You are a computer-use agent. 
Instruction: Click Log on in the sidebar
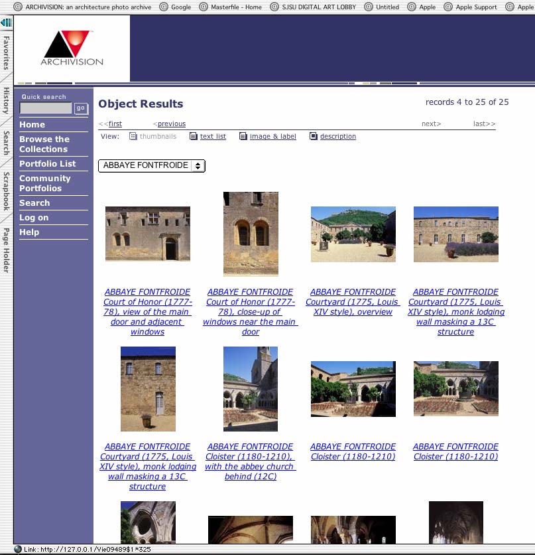pyautogui.click(x=34, y=218)
